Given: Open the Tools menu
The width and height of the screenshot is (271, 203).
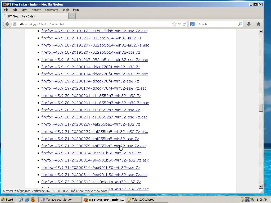Looking at the screenshot, I should pos(66,10).
